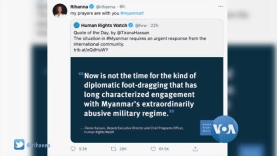Click the share upload icon
Screen dimensions: 277x156
pos(195,149)
